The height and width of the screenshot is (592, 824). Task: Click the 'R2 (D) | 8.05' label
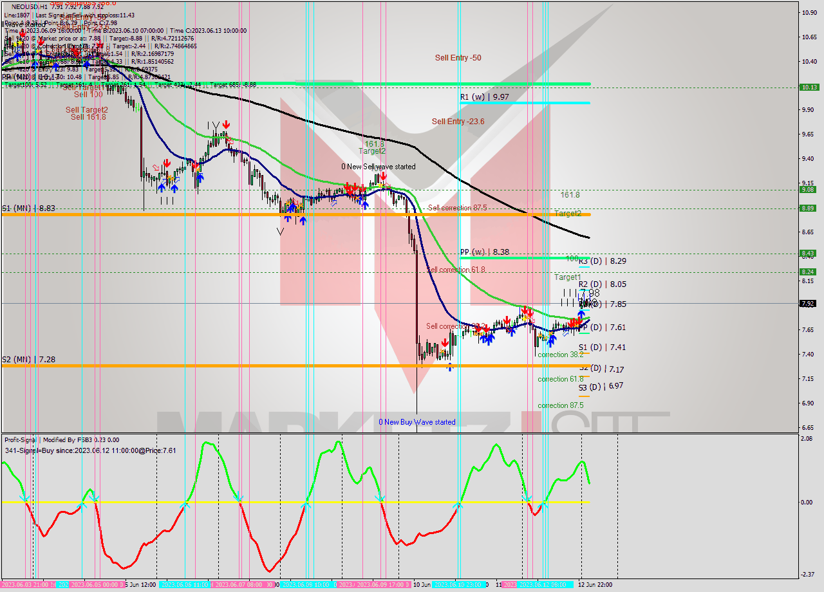[602, 284]
